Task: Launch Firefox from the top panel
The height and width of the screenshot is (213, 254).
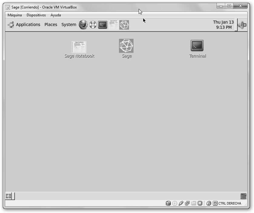Action: 83,25
